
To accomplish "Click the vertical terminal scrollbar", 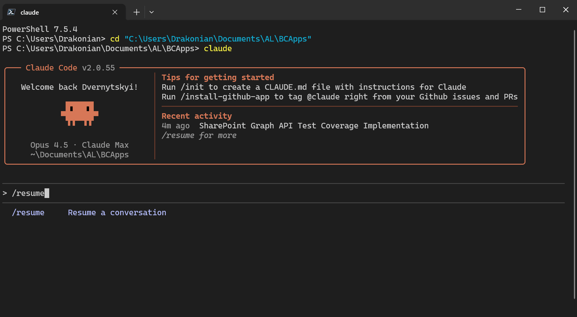I will [574, 164].
